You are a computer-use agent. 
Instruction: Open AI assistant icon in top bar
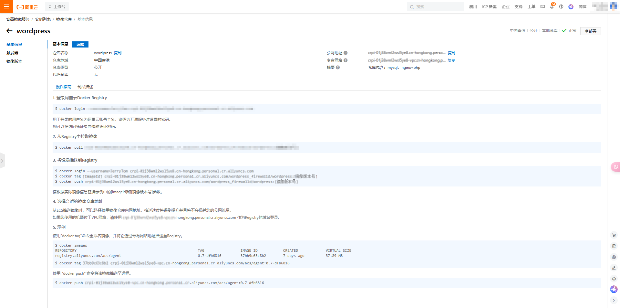click(x=571, y=7)
